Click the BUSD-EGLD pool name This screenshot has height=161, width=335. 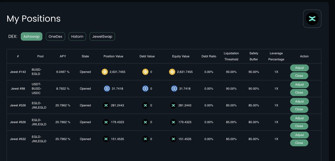(37, 72)
